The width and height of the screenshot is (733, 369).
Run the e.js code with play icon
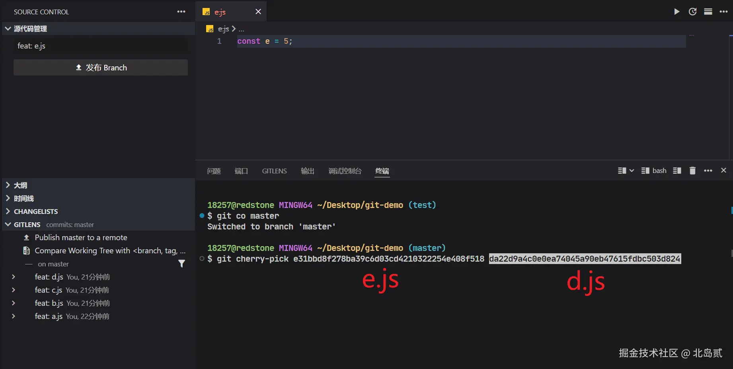pos(676,12)
